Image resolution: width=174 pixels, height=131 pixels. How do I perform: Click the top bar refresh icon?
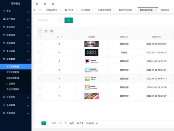pyautogui.click(x=53, y=4)
